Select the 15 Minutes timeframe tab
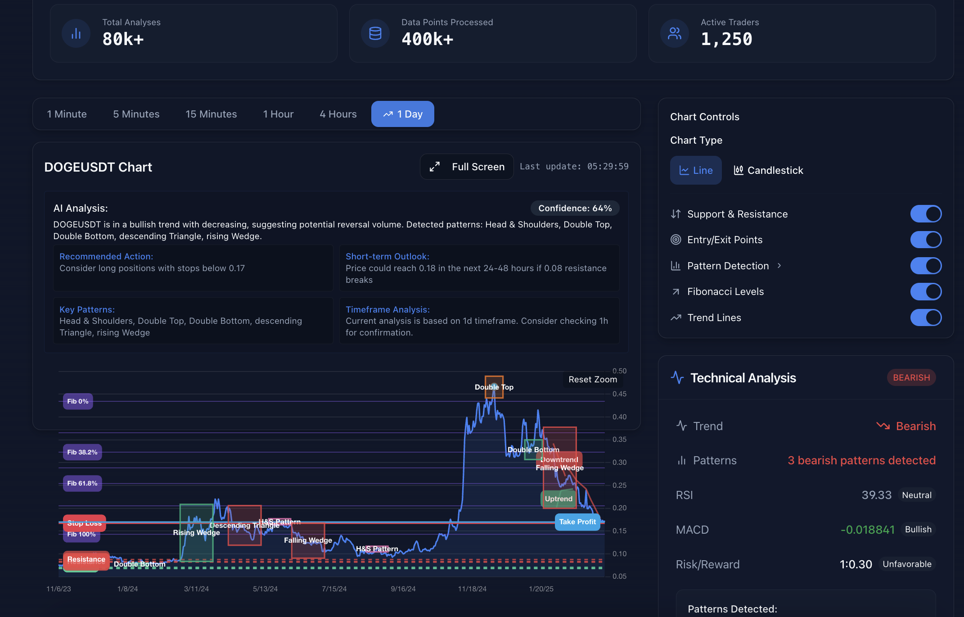The width and height of the screenshot is (964, 617). [211, 114]
